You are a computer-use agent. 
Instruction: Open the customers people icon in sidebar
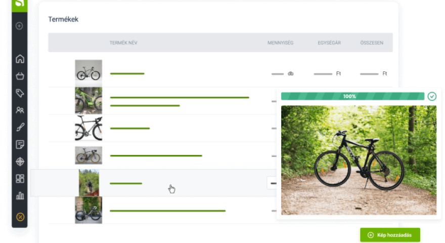20,110
